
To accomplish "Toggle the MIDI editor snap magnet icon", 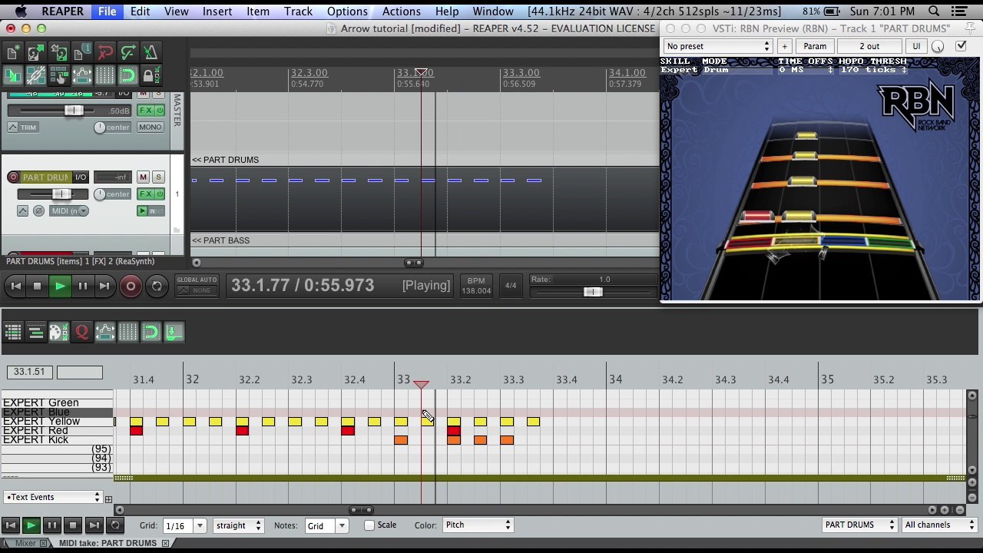I will 151,332.
